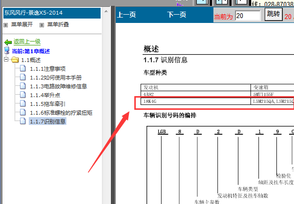Viewport: 294px width, 204px height.
Task: Click document icon next to 1.1.4举升点
Action: [22, 95]
